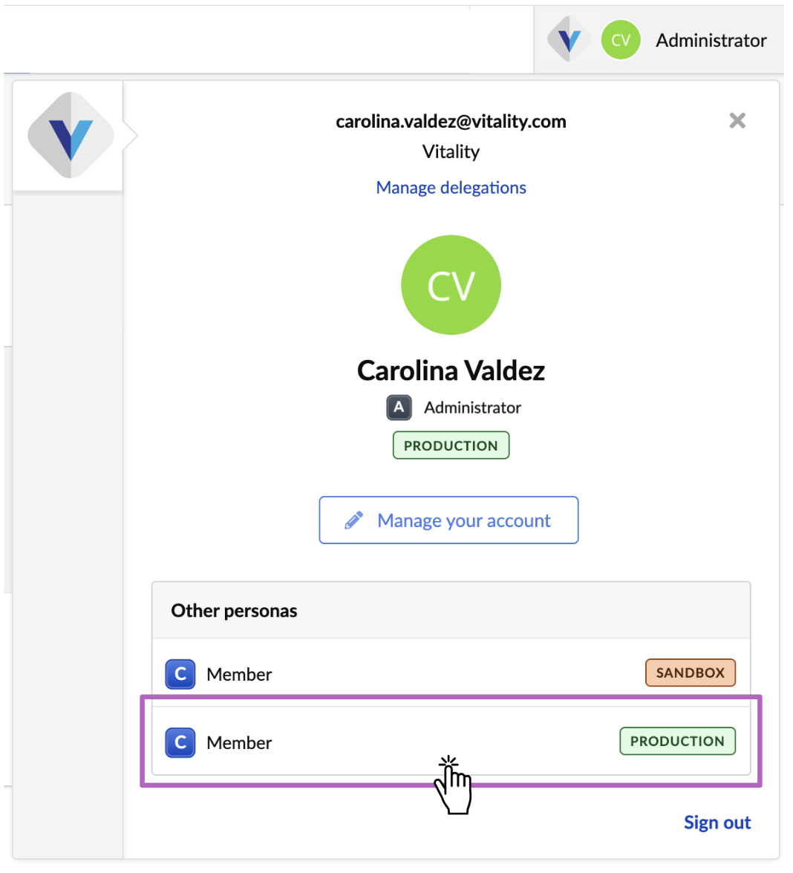Image resolution: width=793 pixels, height=873 pixels.
Task: Click the Administrator role A badge icon
Action: coord(399,407)
